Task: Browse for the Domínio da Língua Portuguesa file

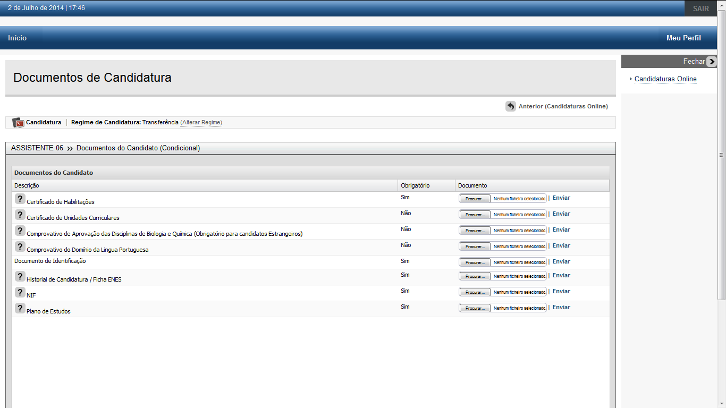Action: (x=475, y=246)
